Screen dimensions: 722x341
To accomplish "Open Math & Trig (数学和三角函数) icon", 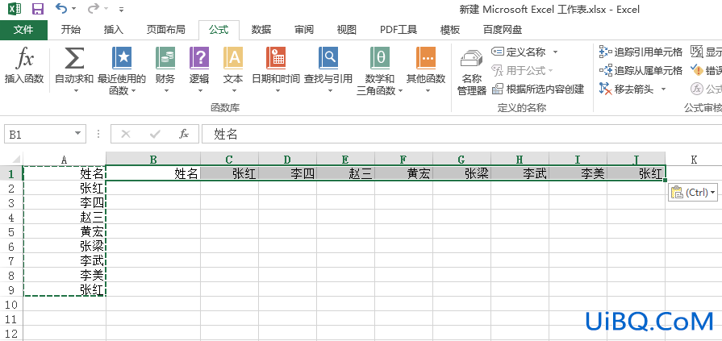I will pyautogui.click(x=380, y=58).
